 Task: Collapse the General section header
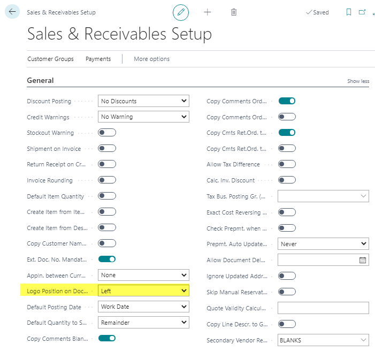[x=40, y=80]
